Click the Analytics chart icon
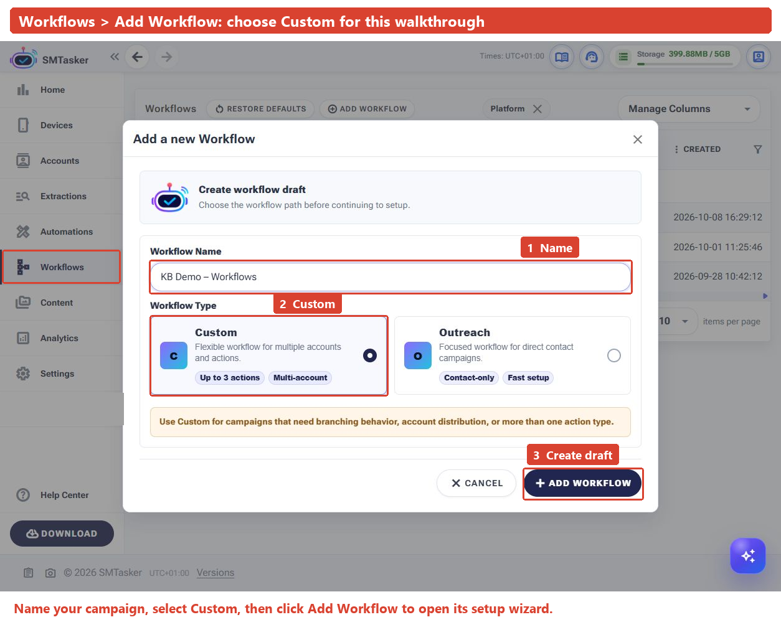This screenshot has width=781, height=635. pos(23,338)
